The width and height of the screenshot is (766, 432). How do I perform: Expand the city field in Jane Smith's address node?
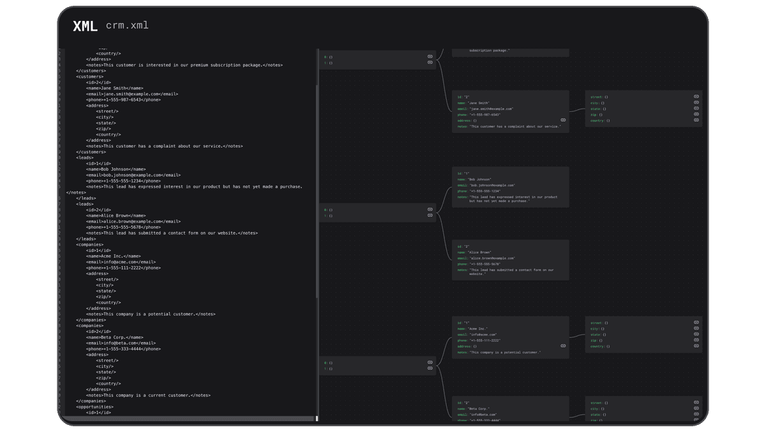point(696,102)
